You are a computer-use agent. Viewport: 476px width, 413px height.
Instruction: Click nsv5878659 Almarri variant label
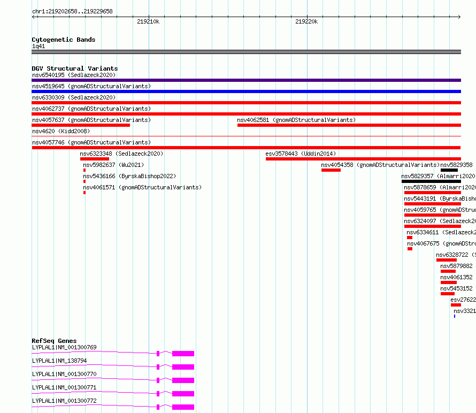(x=440, y=187)
